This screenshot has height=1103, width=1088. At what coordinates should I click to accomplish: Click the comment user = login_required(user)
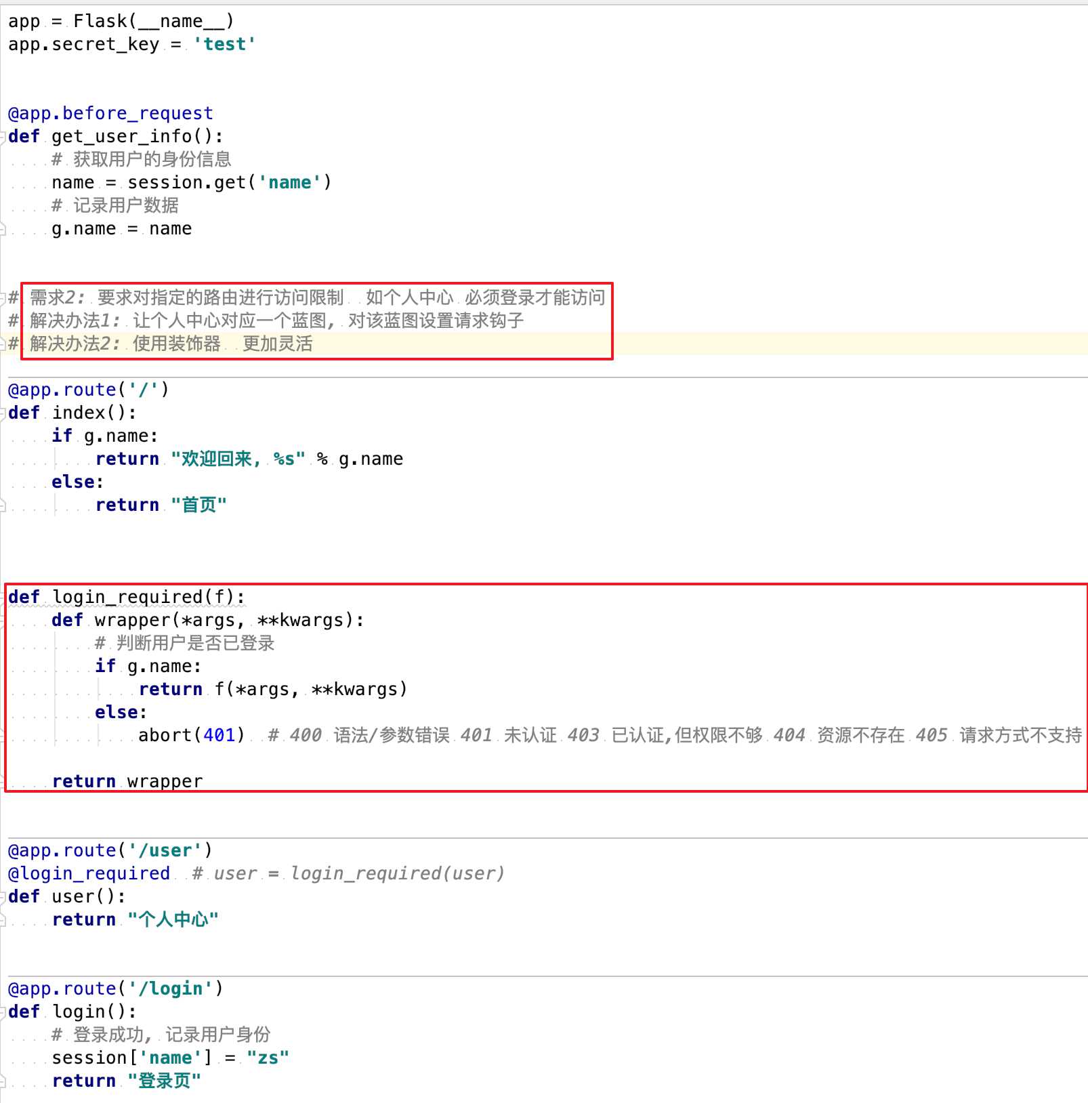point(349,873)
